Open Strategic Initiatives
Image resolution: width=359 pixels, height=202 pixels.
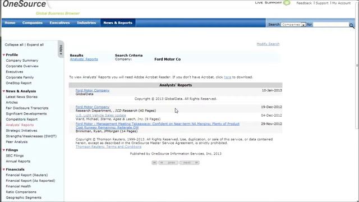[21, 131]
